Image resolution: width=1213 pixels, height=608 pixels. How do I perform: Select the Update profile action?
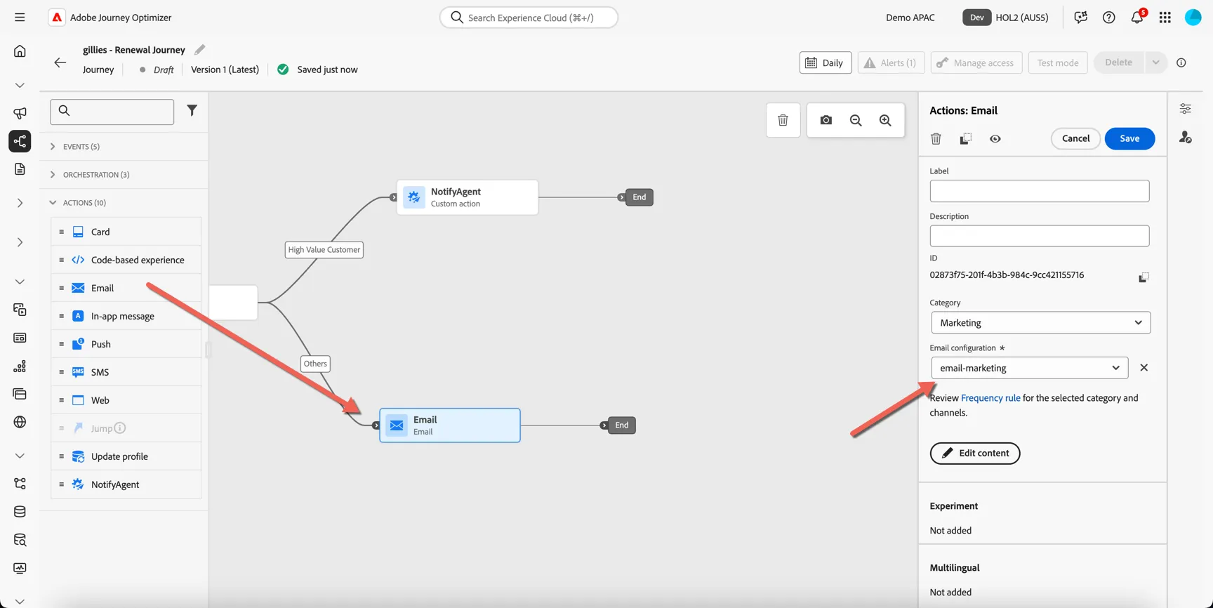pos(126,456)
